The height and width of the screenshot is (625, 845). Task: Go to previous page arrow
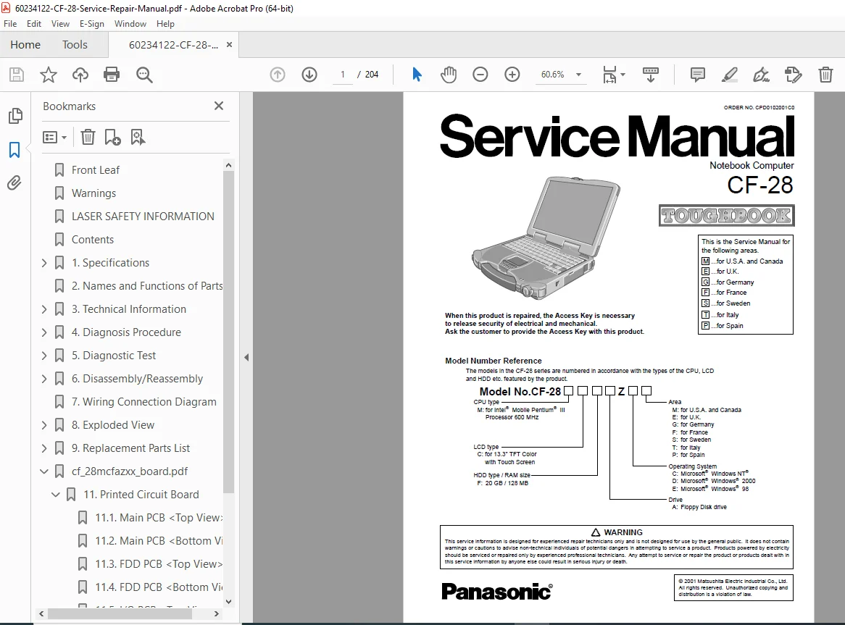pyautogui.click(x=278, y=75)
